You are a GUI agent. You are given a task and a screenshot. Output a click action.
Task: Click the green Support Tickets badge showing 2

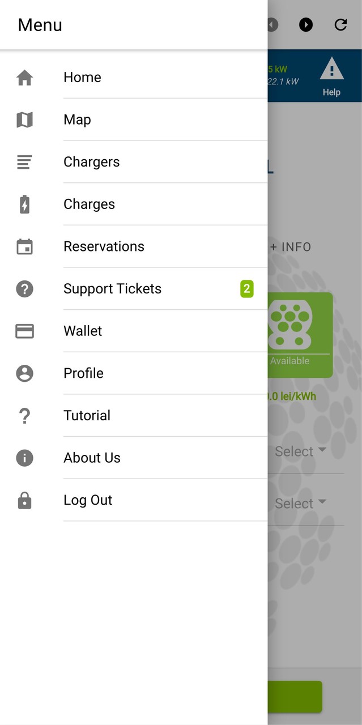click(x=246, y=289)
